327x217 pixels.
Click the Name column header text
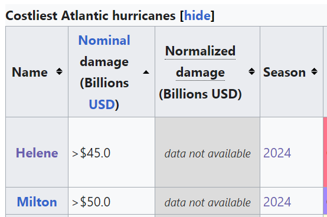(x=30, y=72)
